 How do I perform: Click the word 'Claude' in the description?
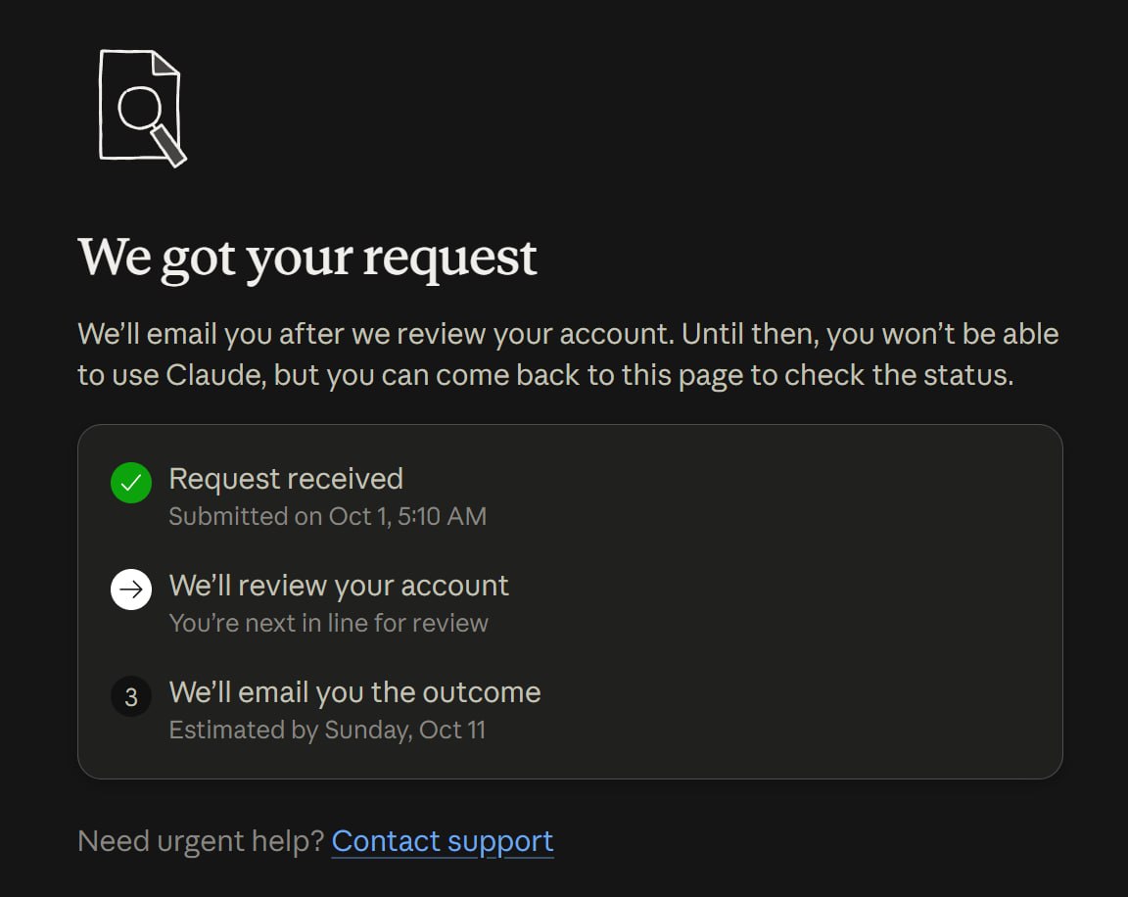pos(215,375)
